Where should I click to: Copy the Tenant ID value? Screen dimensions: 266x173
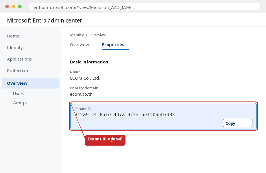[x=237, y=123]
